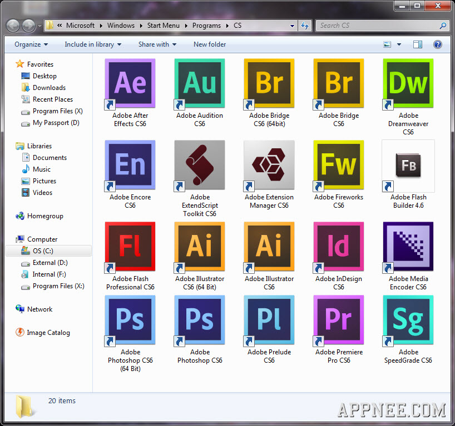Click Start Menu in the address path

(x=164, y=26)
